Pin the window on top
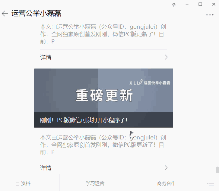The image size is (219, 191). click(174, 4)
